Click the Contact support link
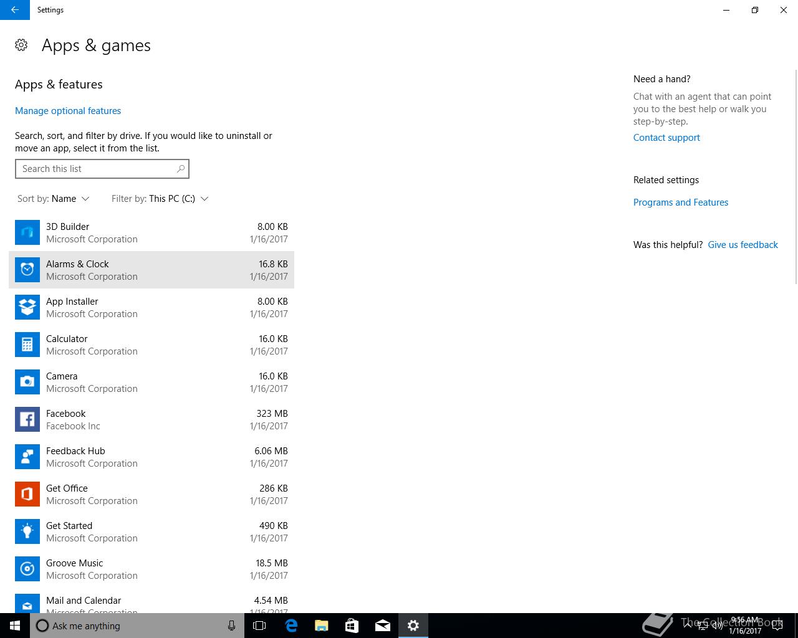 666,138
